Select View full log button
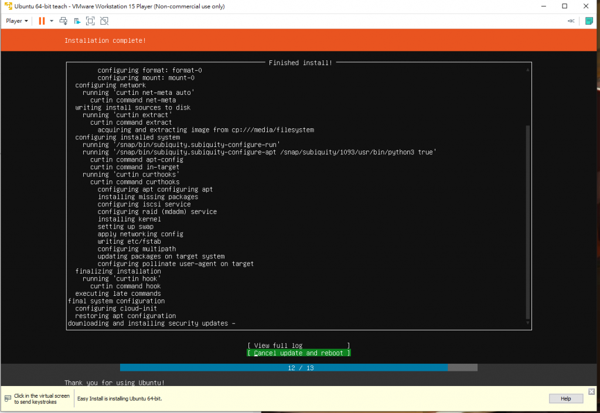 tap(298, 346)
